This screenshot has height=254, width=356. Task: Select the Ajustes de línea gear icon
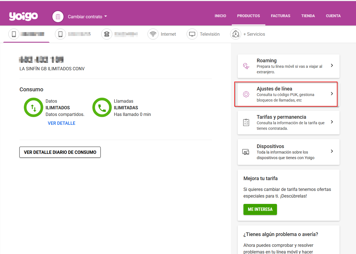click(246, 94)
